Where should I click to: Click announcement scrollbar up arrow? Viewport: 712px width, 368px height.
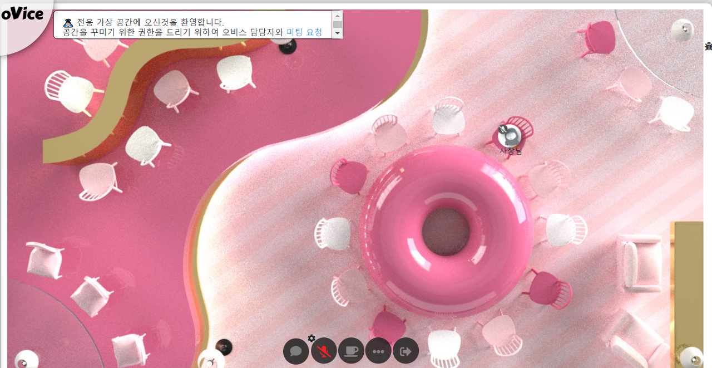click(x=337, y=16)
